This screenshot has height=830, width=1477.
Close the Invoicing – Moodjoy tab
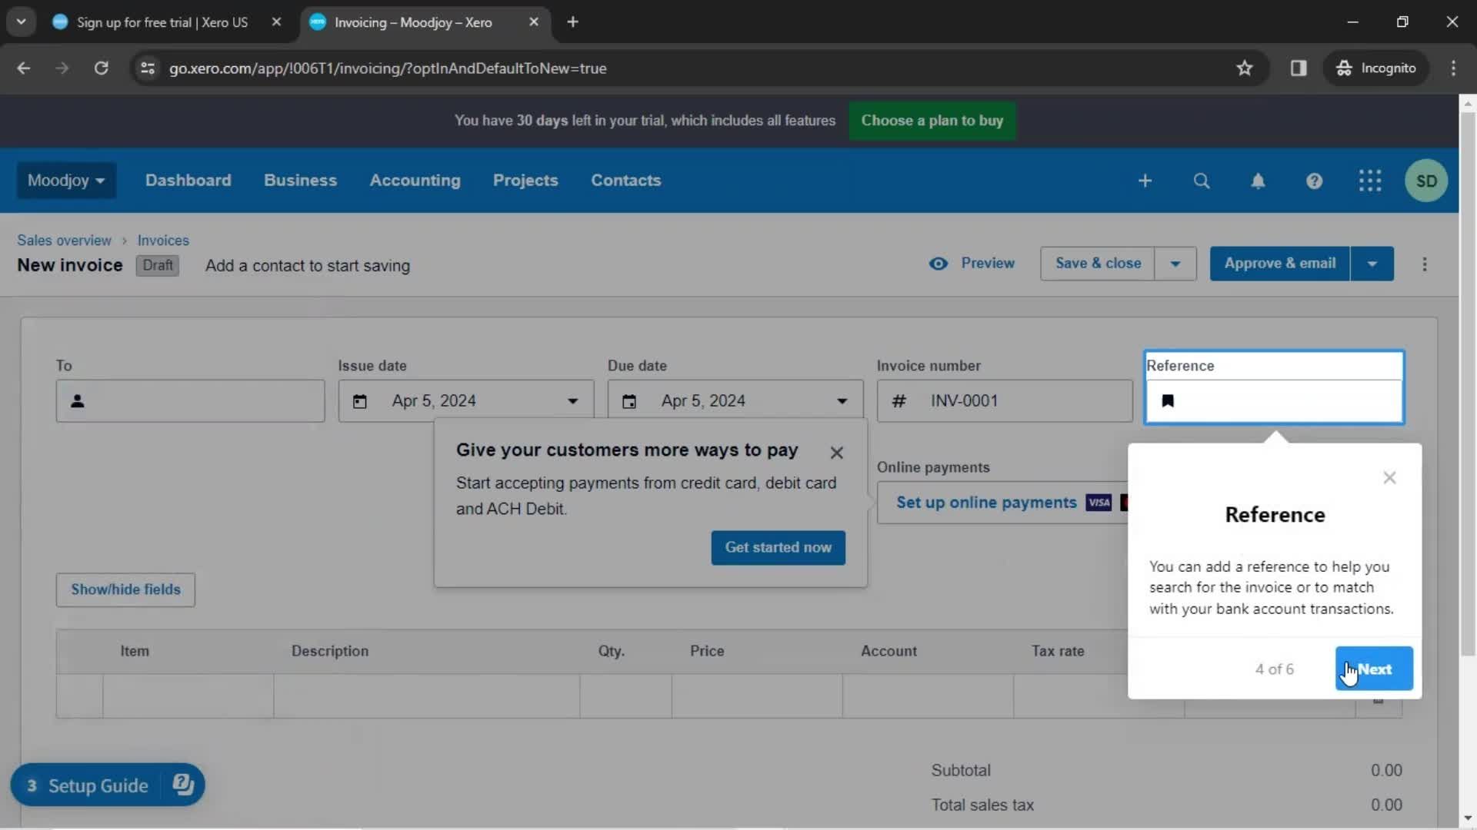pos(534,22)
